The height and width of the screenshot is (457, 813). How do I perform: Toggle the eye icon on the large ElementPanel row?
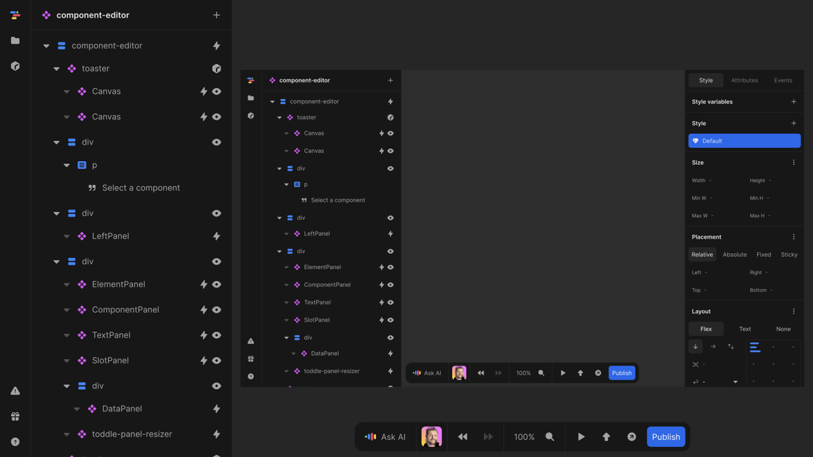217,284
